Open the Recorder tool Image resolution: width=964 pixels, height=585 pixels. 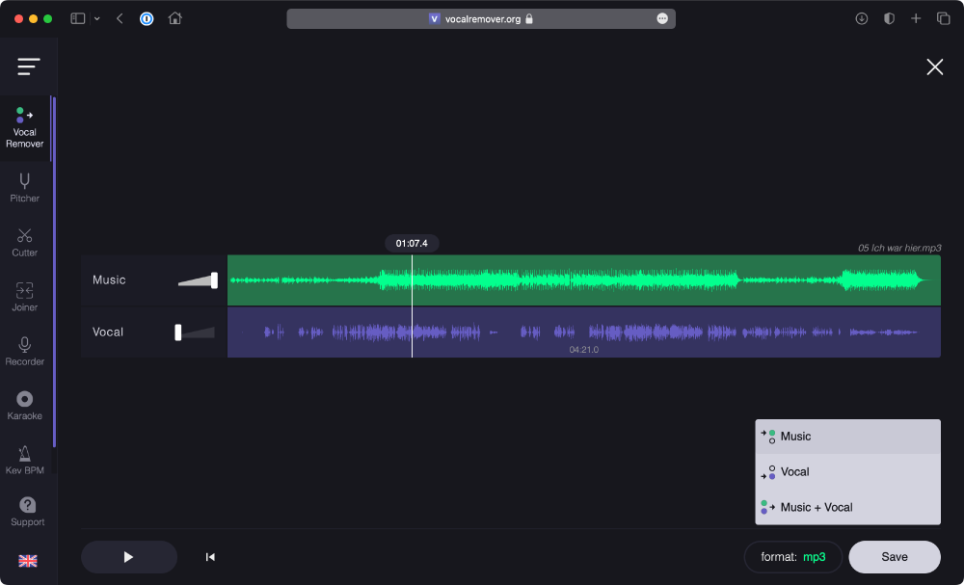coord(25,352)
